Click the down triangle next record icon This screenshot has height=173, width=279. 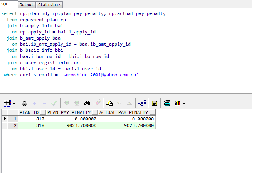[x=119, y=103]
